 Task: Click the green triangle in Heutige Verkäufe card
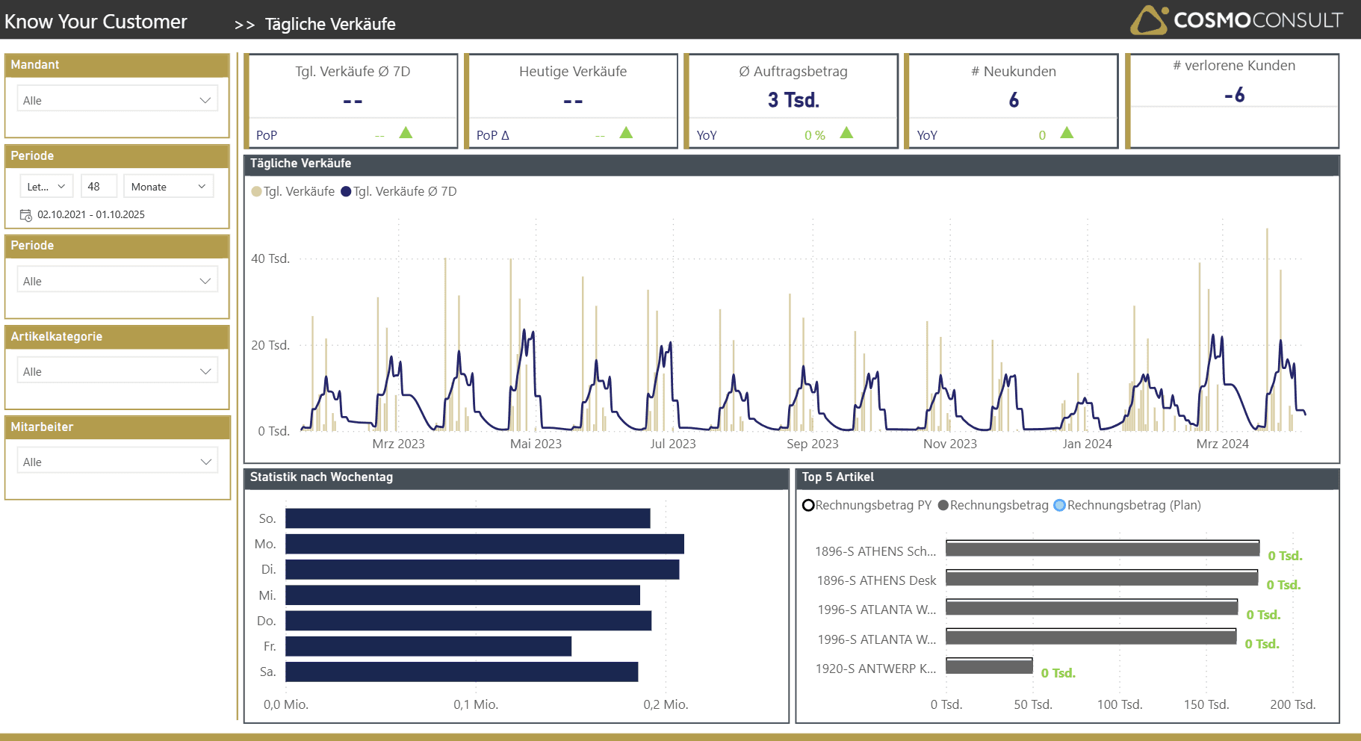(x=626, y=133)
